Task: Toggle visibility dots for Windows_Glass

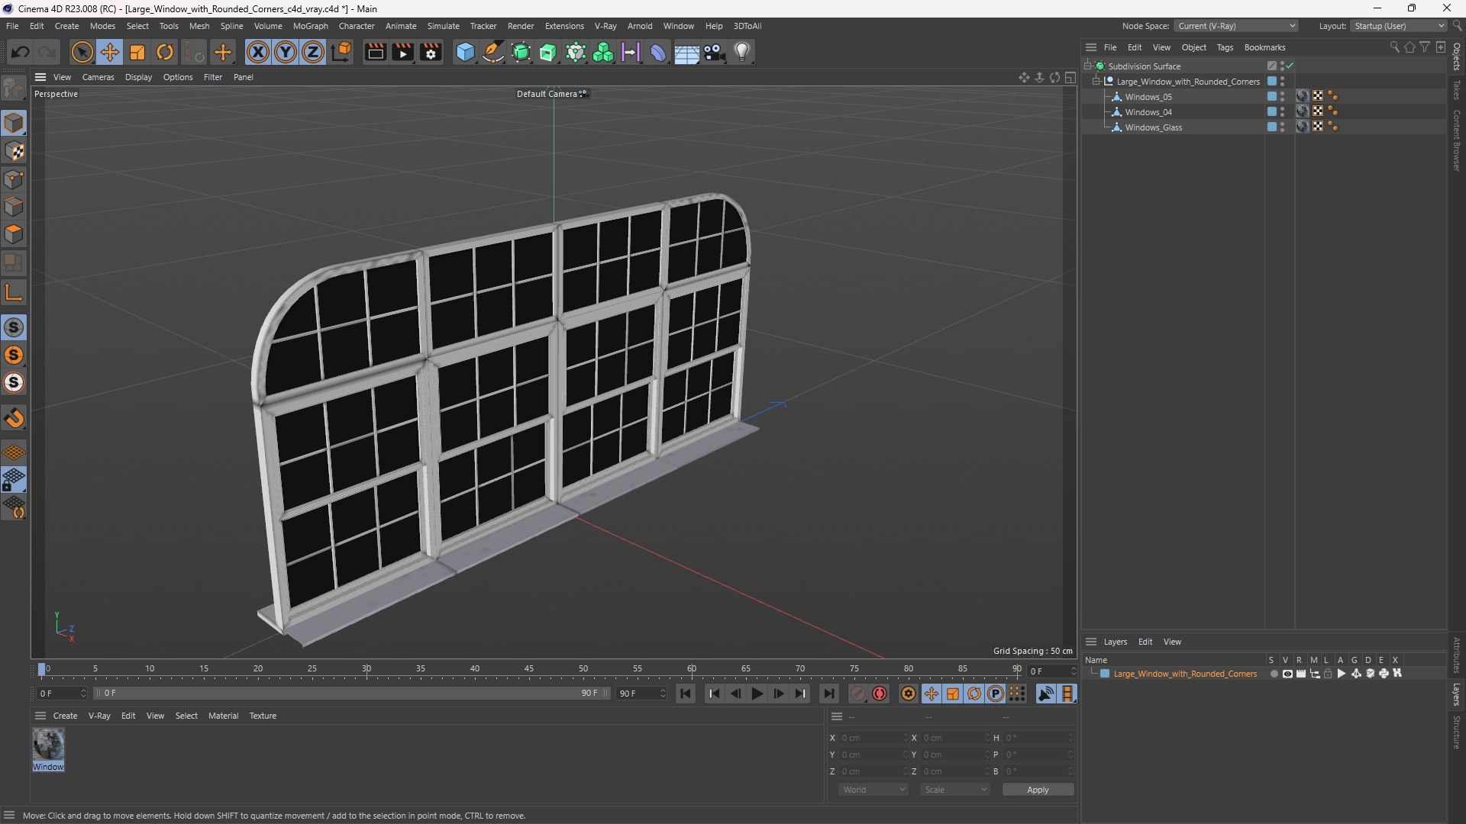Action: pyautogui.click(x=1283, y=127)
